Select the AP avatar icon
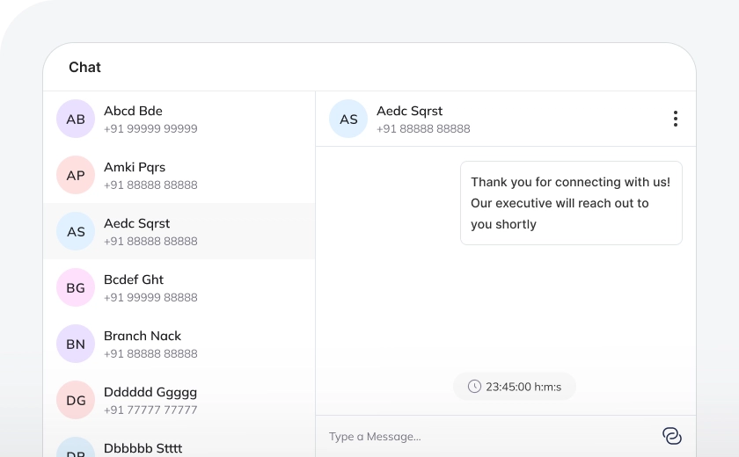The image size is (739, 457). 76,175
